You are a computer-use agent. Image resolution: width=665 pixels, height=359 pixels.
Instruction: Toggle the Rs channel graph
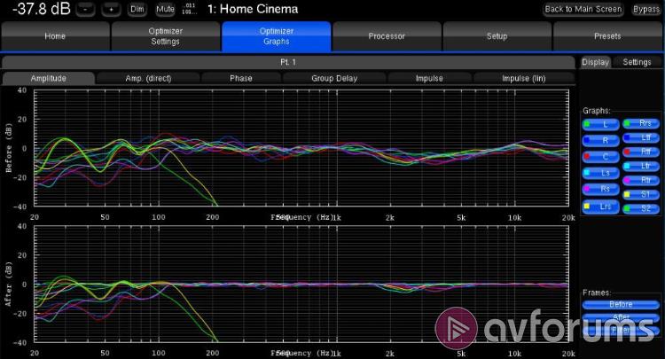pos(600,190)
